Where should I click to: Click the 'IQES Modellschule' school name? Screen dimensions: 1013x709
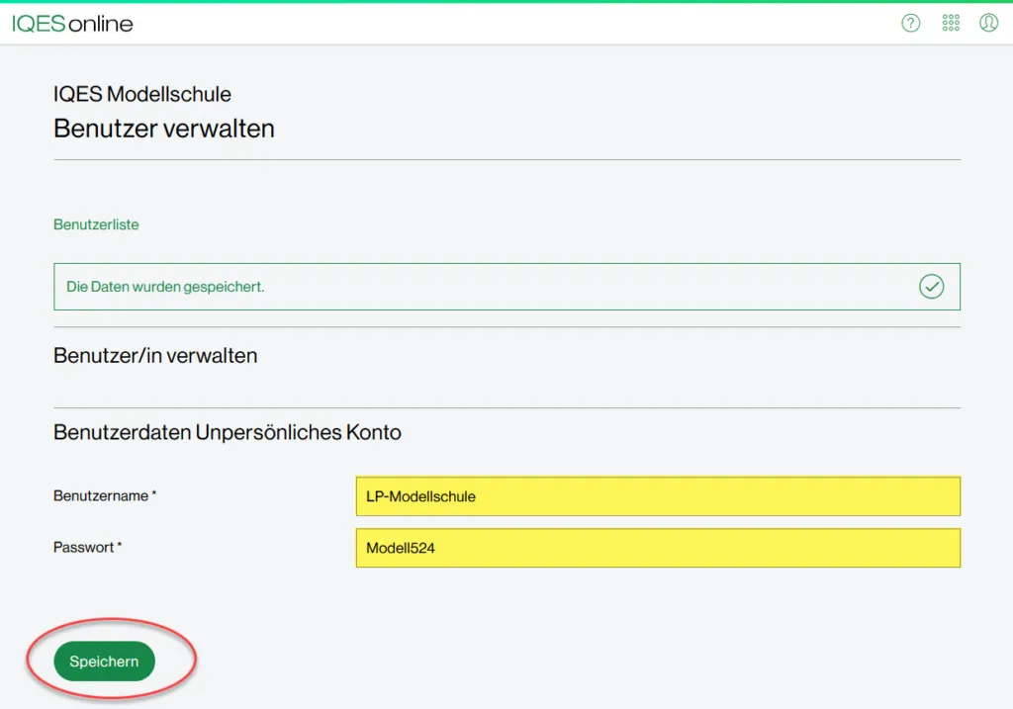click(142, 94)
